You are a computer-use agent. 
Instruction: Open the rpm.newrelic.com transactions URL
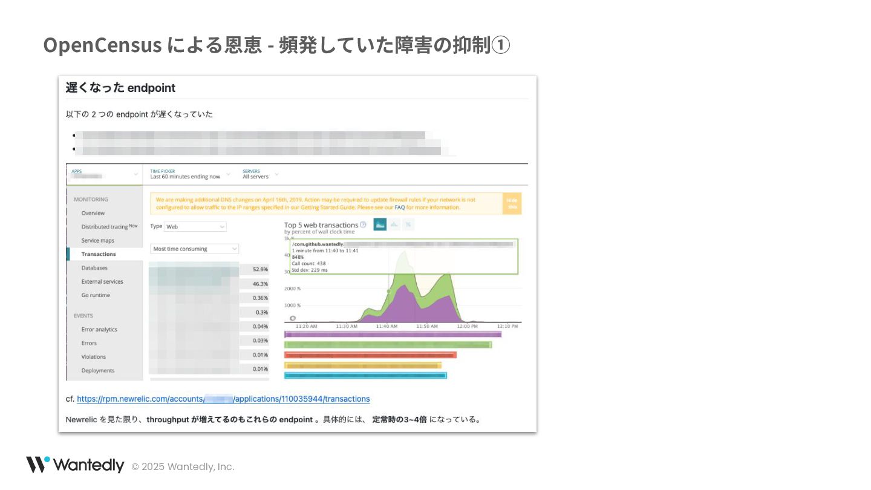pyautogui.click(x=223, y=399)
